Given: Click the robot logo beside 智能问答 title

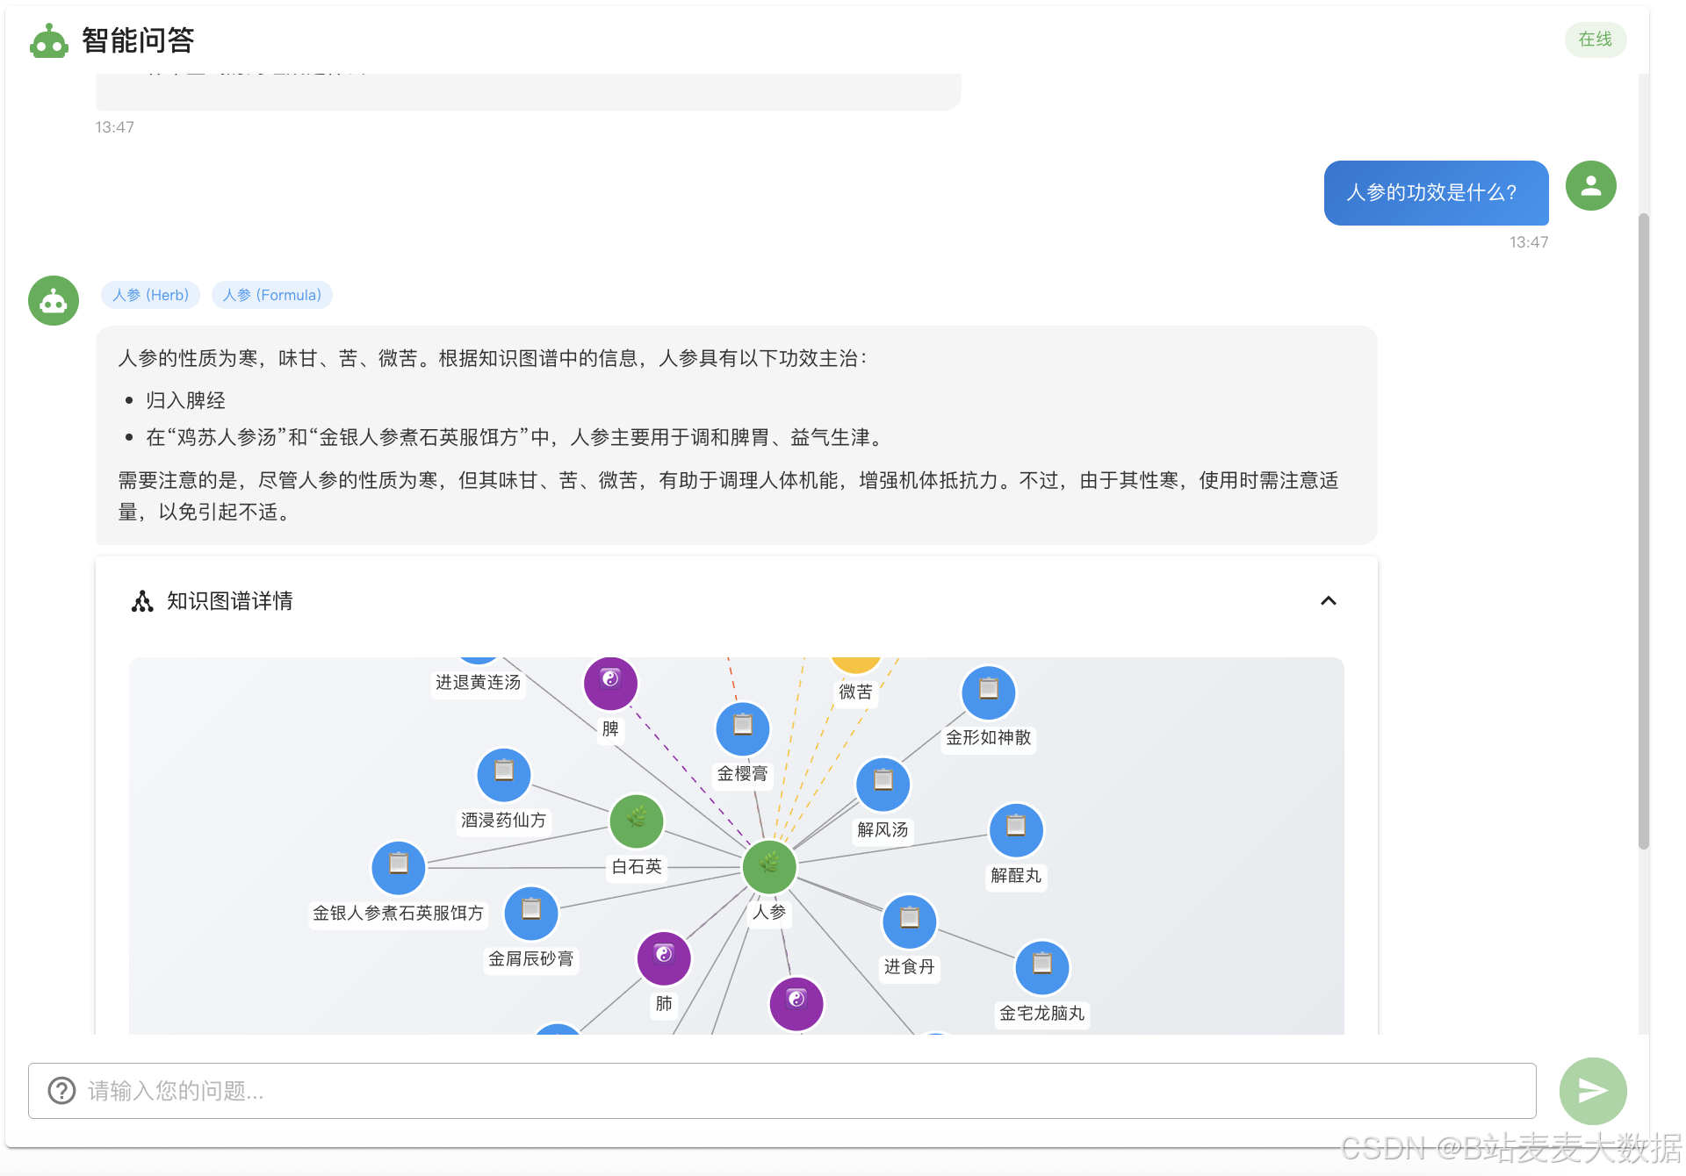Looking at the screenshot, I should click(48, 40).
